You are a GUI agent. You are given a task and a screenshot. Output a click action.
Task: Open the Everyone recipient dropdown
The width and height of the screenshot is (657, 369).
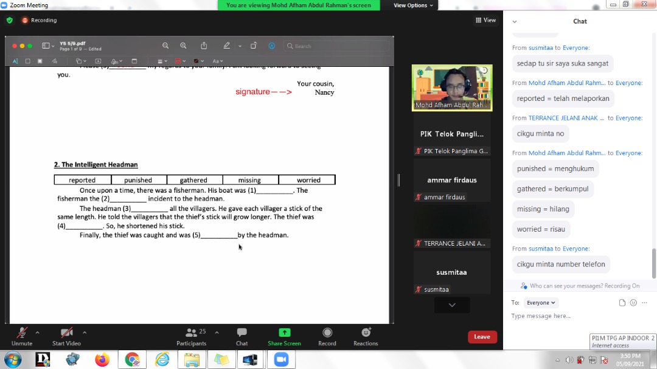(541, 302)
